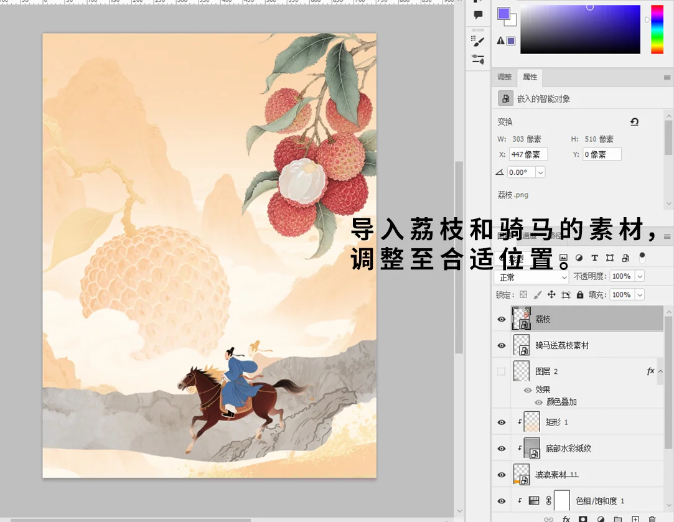Pick a color in the color field
This screenshot has height=522, width=674.
click(580, 29)
